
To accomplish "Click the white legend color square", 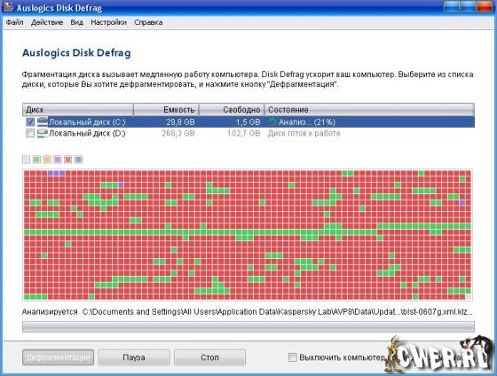I will 27,160.
